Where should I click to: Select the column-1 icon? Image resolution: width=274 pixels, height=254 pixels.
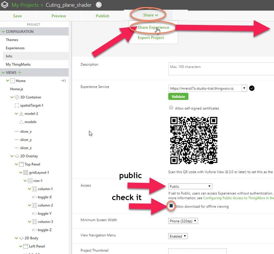[x=34, y=189]
